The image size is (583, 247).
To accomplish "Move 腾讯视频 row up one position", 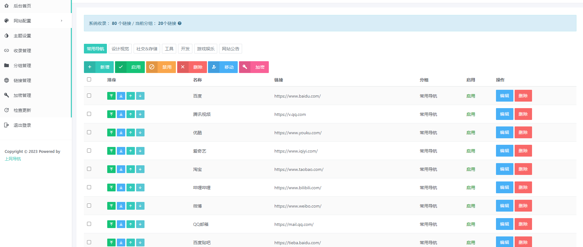I will click(x=131, y=114).
